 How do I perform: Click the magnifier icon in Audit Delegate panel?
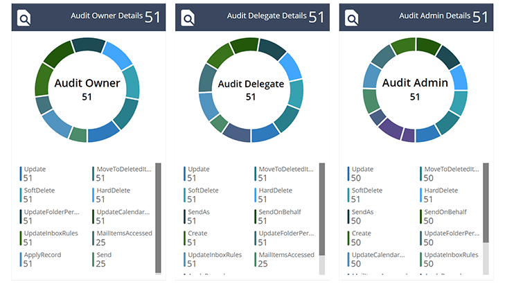pos(188,18)
